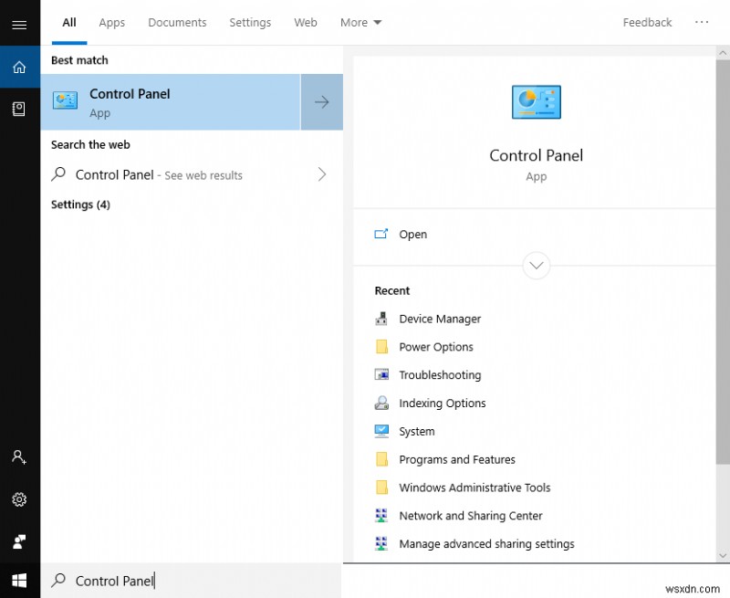
Task: Click the down chevron below Open
Action: pos(536,266)
